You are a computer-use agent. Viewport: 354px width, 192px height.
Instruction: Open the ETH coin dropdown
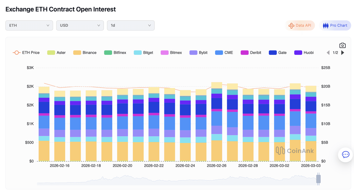click(x=29, y=25)
